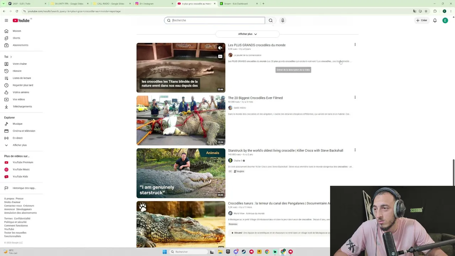Click the En direct live icon

(6, 138)
